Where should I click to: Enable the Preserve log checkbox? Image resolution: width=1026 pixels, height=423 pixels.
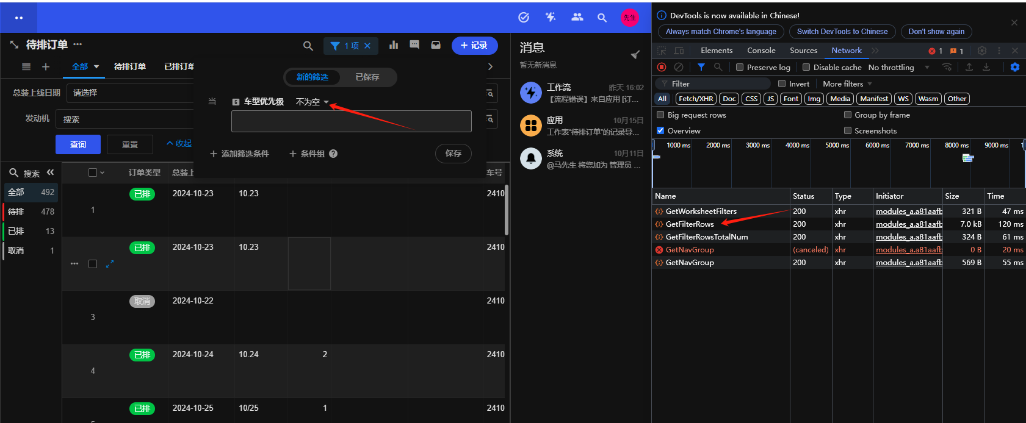(740, 67)
